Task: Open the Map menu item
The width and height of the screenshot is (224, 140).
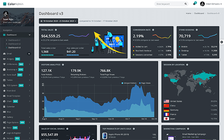Action: point(17,112)
